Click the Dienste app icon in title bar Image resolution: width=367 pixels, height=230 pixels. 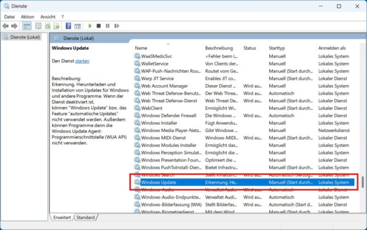(7, 6)
